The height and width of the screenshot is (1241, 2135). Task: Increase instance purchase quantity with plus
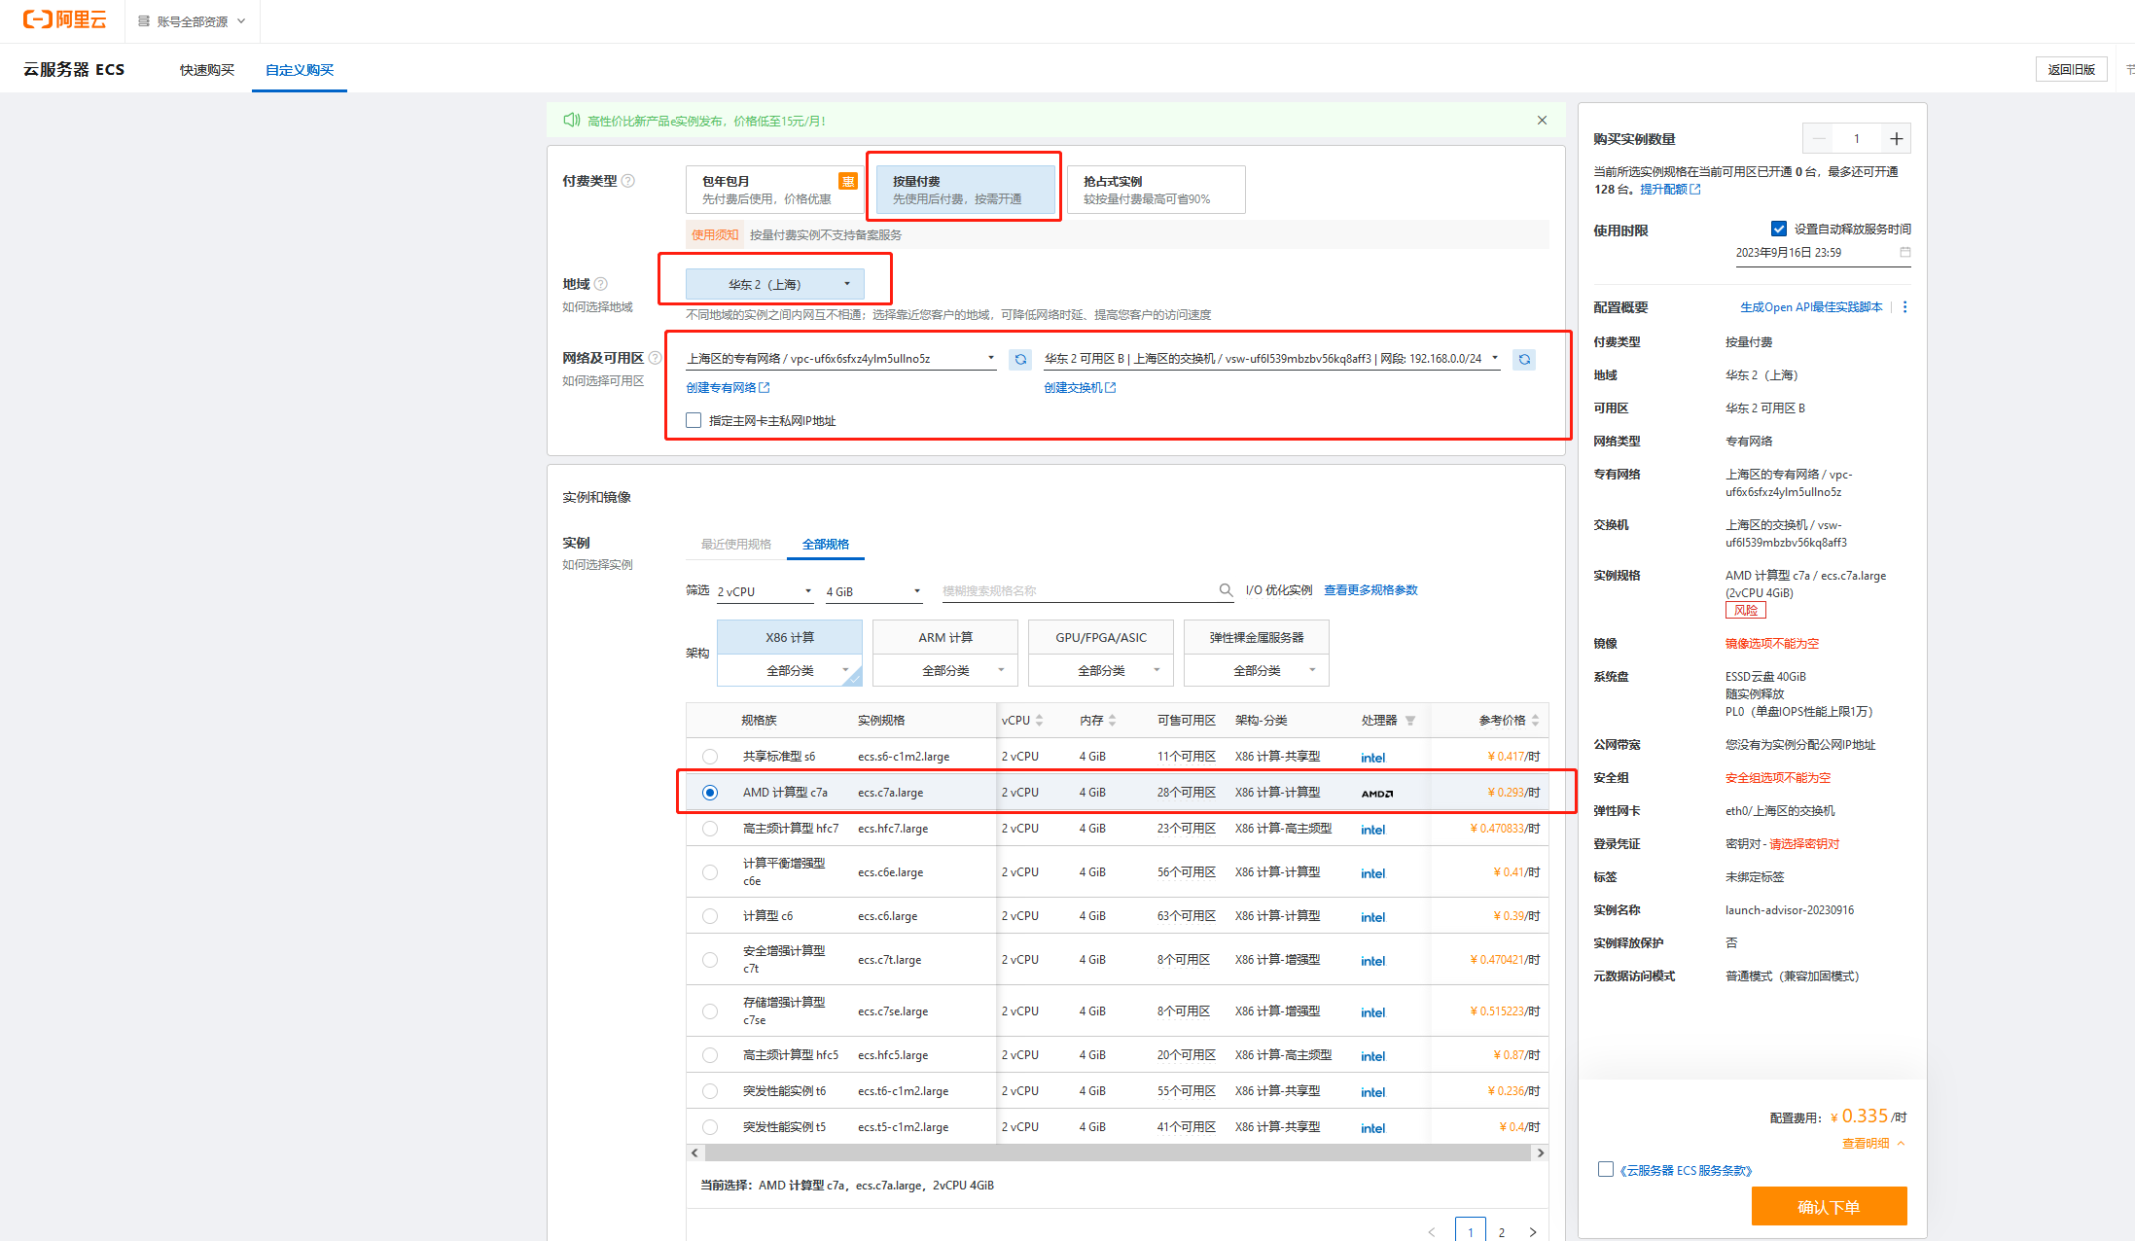click(1896, 139)
